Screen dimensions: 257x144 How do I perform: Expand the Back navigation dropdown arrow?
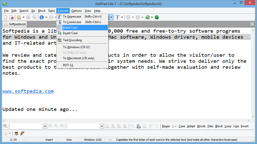click(133, 17)
